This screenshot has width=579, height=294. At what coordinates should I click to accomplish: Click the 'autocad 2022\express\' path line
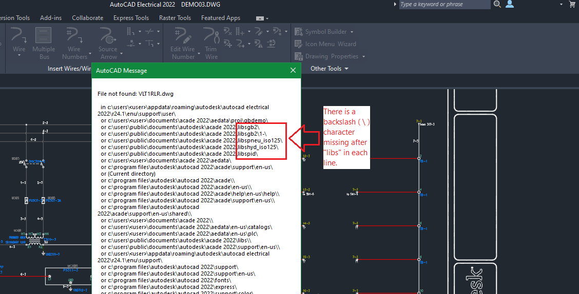(x=169, y=287)
